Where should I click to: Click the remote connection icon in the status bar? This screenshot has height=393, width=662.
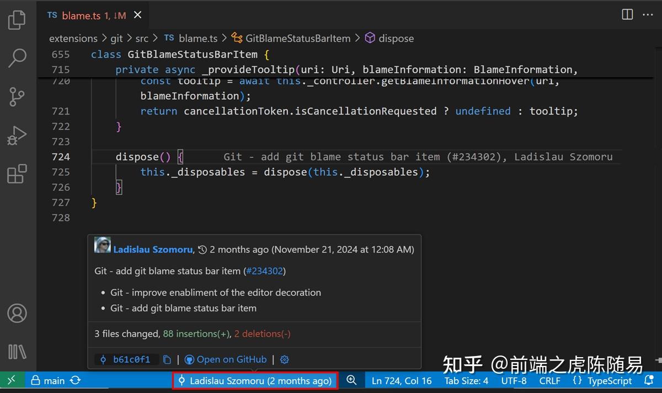(x=11, y=380)
